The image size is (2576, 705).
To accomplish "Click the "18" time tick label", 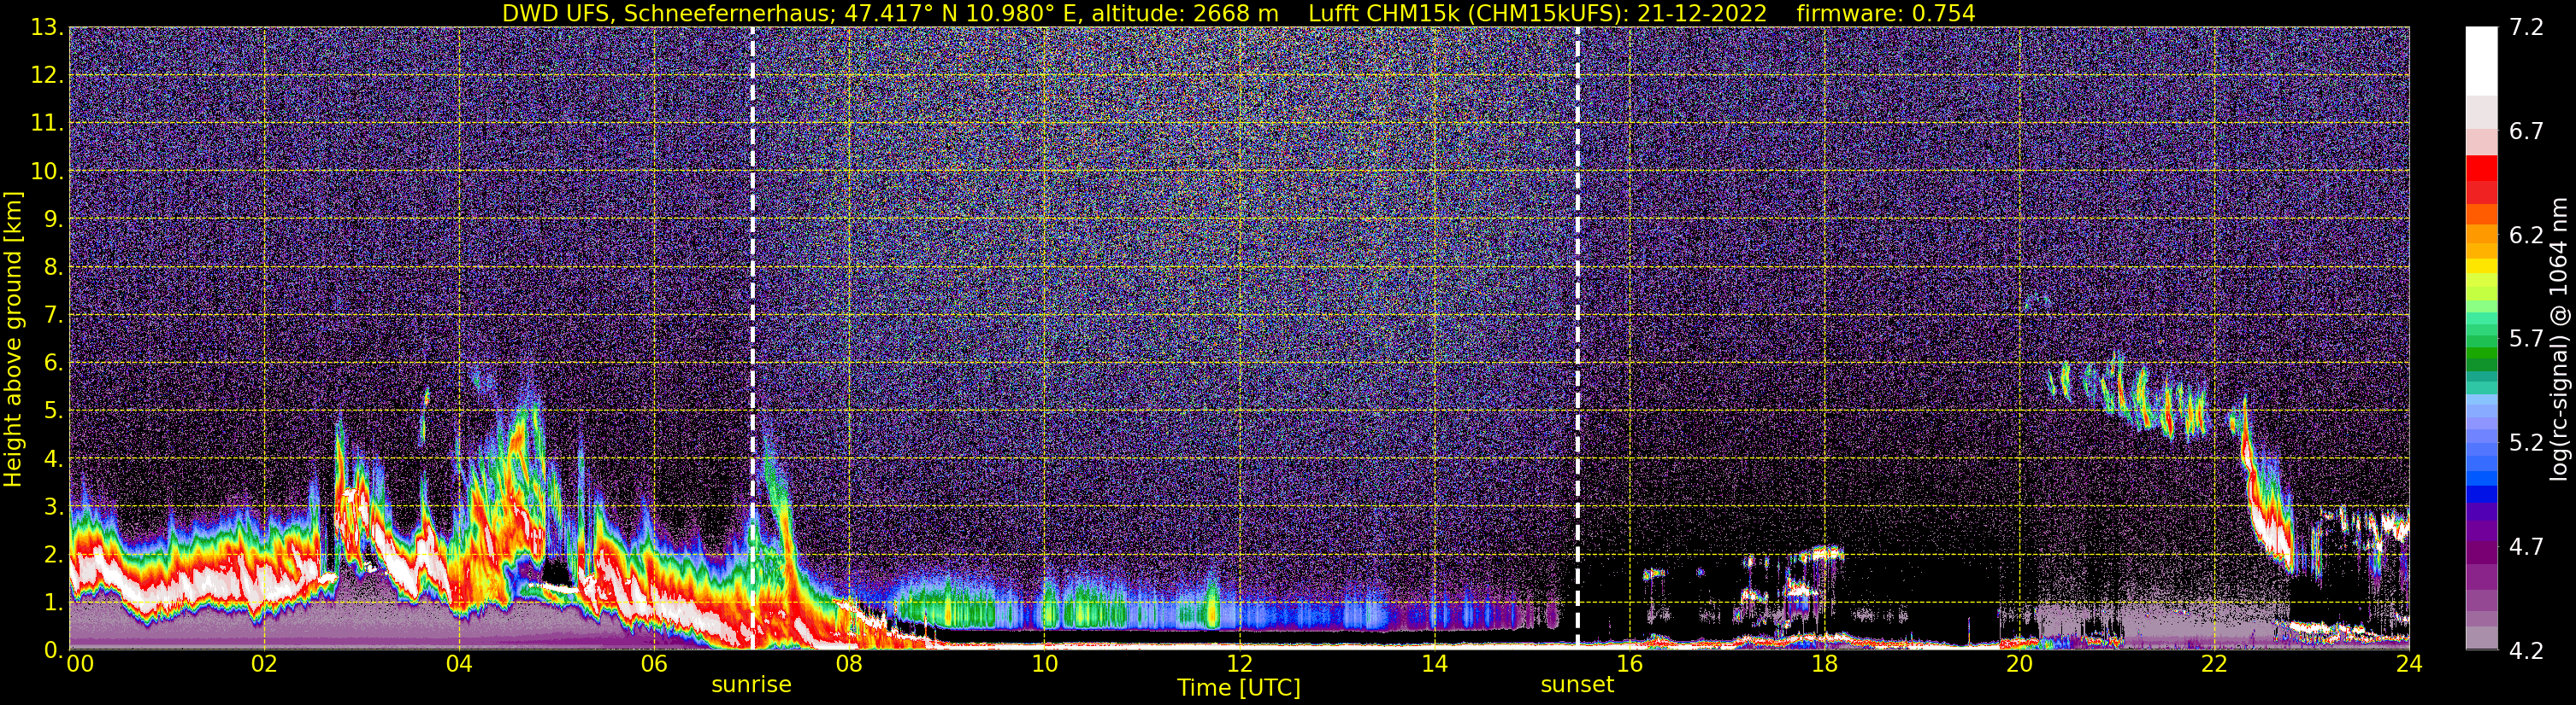I will 1824,664.
